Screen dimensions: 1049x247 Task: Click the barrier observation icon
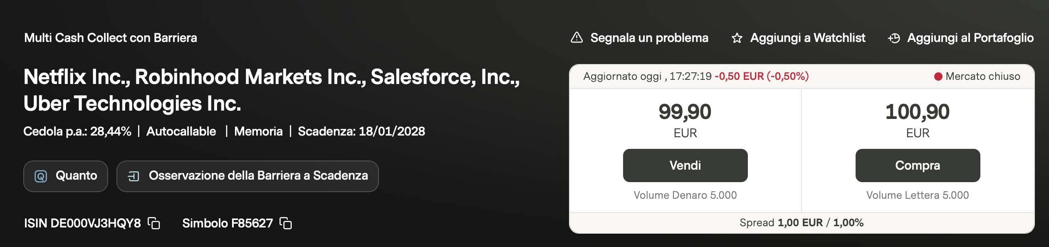click(x=133, y=176)
